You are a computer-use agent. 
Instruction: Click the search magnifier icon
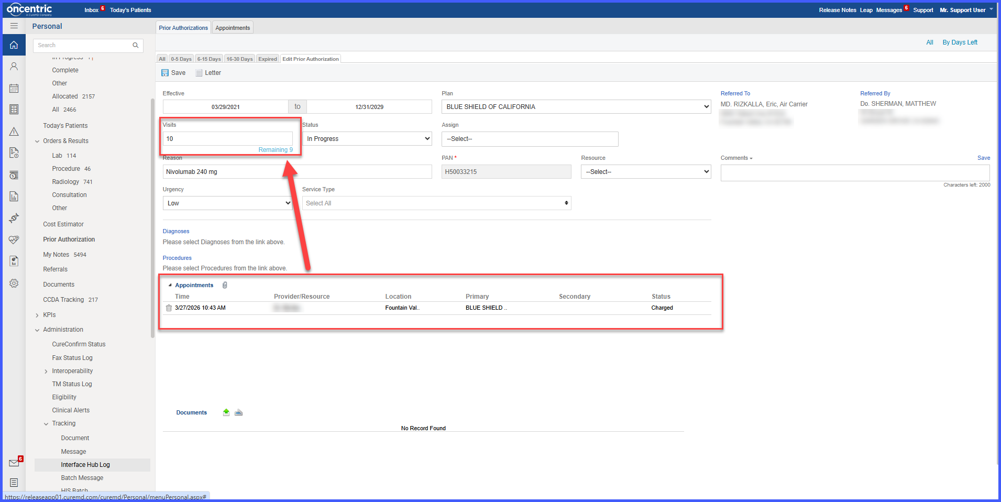point(136,46)
